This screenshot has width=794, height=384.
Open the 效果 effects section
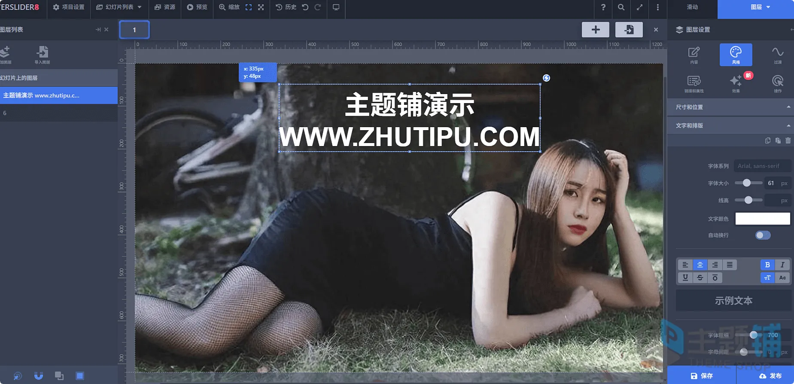[x=736, y=84]
